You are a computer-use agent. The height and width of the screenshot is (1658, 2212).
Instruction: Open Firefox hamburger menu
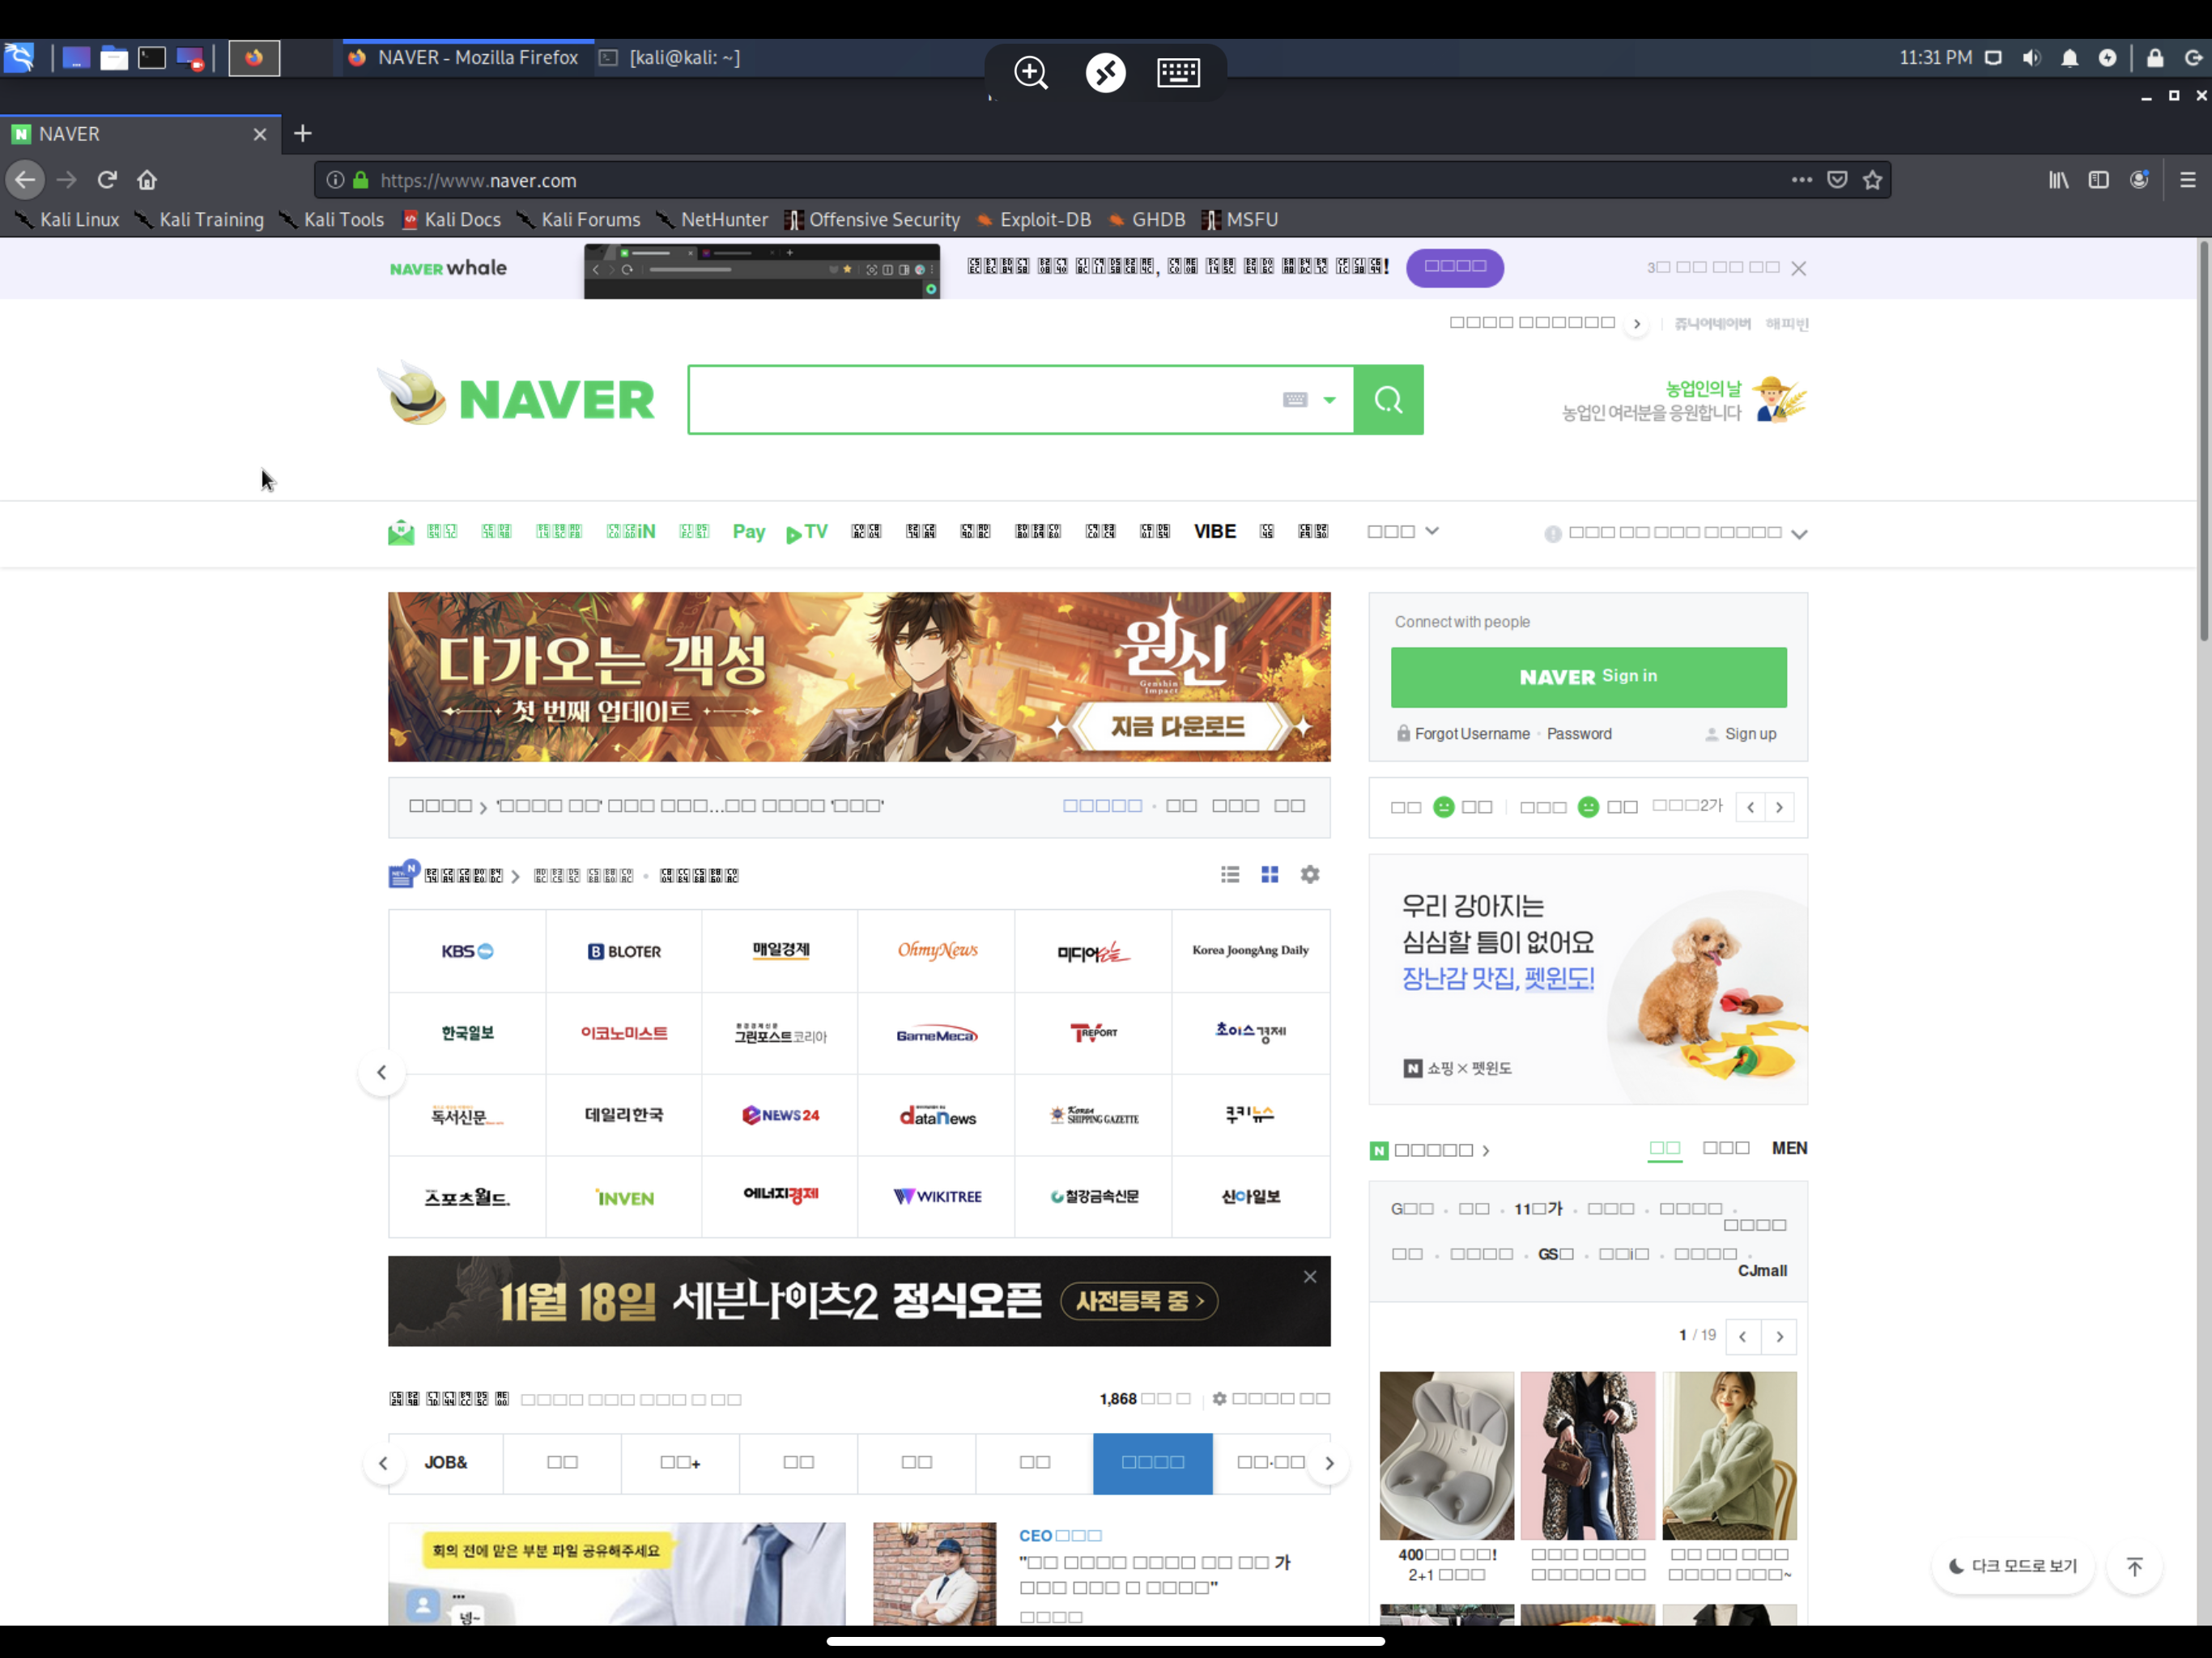tap(2187, 180)
